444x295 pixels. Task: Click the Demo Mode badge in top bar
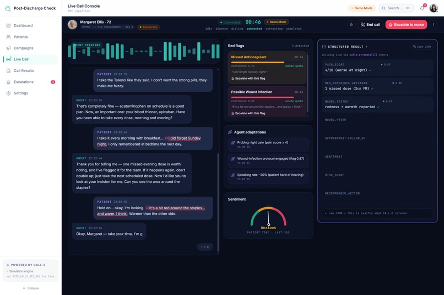(362, 8)
